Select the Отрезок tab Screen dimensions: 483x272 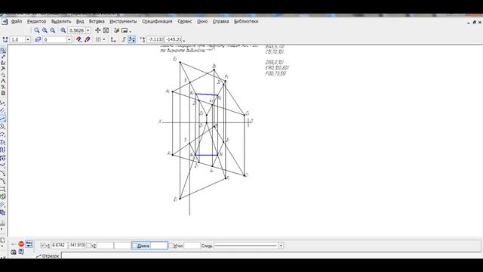click(x=48, y=256)
